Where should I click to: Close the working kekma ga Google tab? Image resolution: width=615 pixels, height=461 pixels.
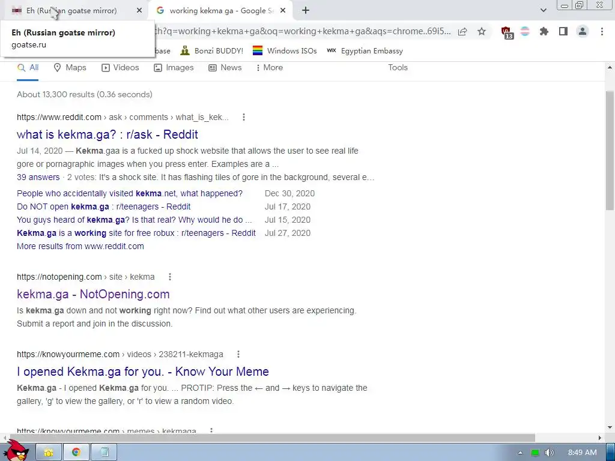click(283, 11)
